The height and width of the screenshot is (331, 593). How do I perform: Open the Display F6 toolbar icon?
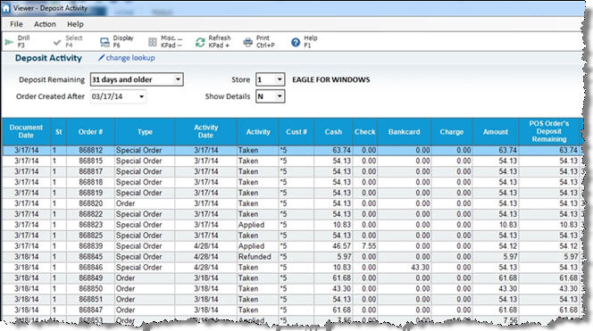tap(104, 42)
